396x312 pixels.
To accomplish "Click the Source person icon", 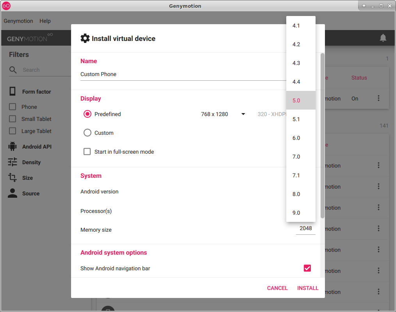I will [12, 193].
